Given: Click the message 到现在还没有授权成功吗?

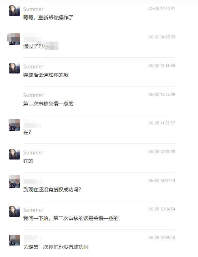Looking at the screenshot, I should coord(52,190).
